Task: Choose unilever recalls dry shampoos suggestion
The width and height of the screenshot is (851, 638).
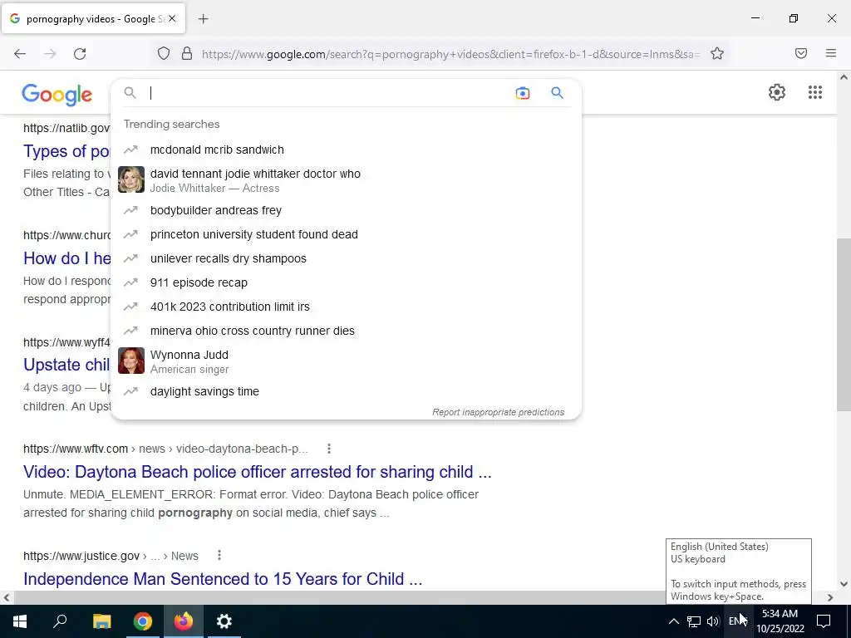Action: coord(346,259)
